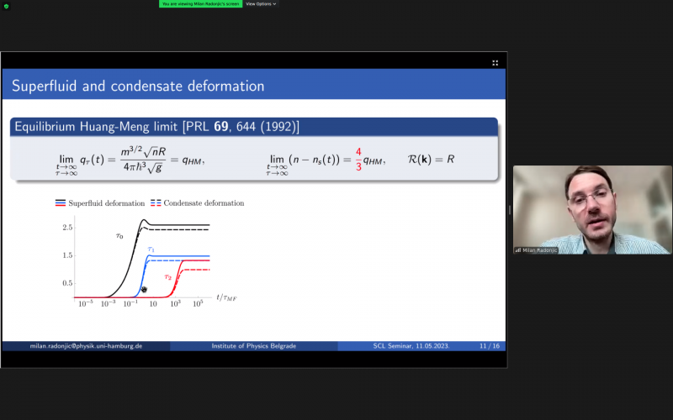673x420 pixels.
Task: Click the email milan.radonjic@physik.uni-hamburg.de in footer
Action: coord(86,346)
